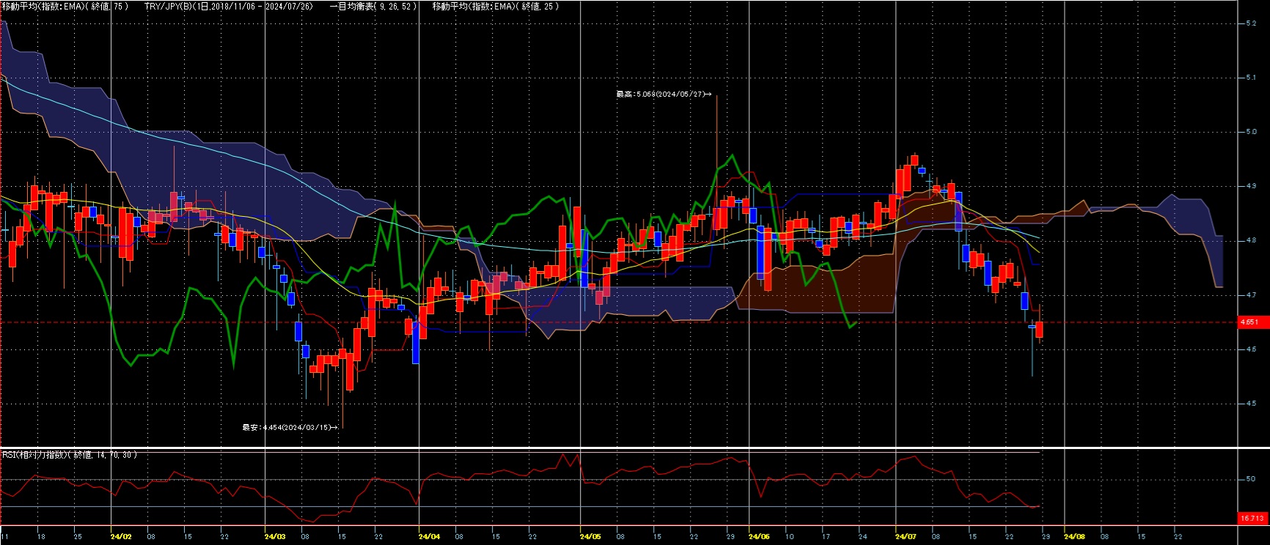Select the EMA 25 moving average label
Screen dimensions: 1270x545
point(496,7)
